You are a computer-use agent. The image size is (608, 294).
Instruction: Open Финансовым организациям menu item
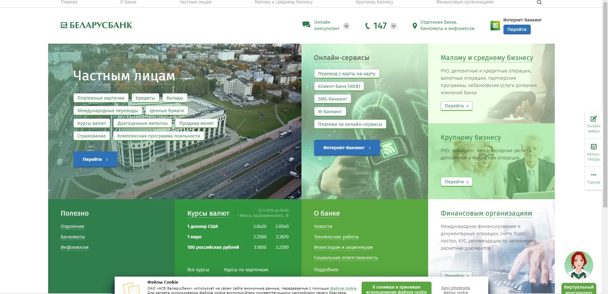pyautogui.click(x=465, y=2)
